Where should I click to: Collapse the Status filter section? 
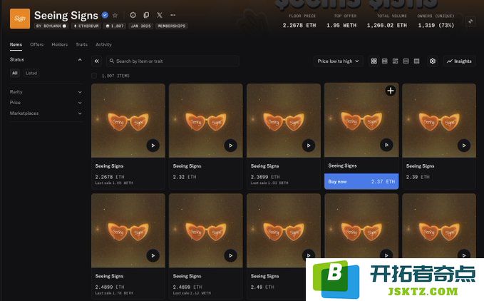[80, 60]
